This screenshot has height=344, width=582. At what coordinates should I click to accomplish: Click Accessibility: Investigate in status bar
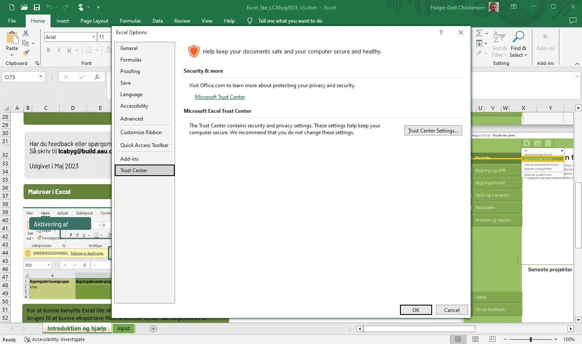[55, 339]
